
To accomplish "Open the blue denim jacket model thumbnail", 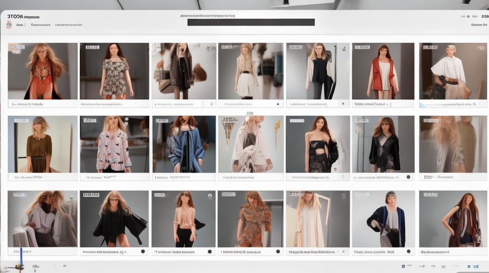I will [x=184, y=144].
